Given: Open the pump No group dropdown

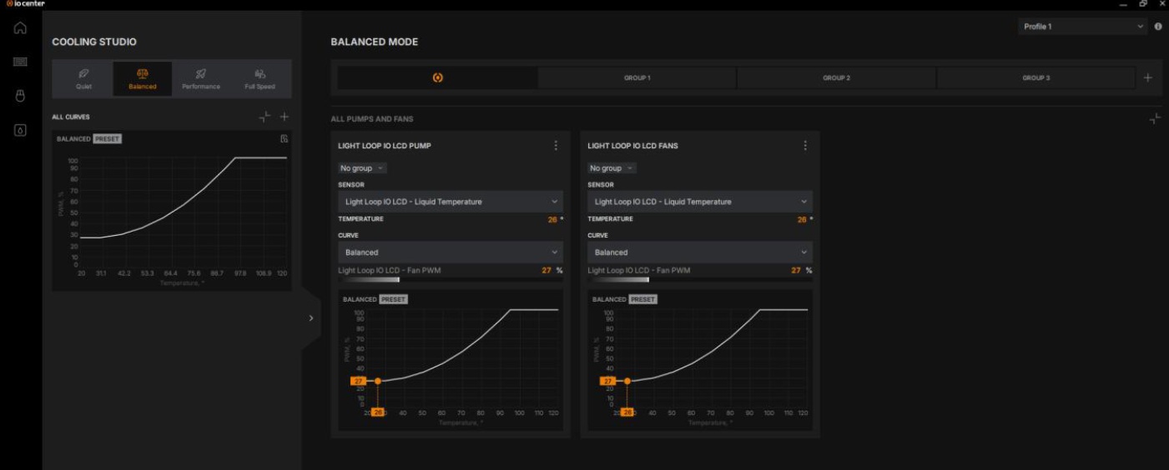Looking at the screenshot, I should (362, 168).
